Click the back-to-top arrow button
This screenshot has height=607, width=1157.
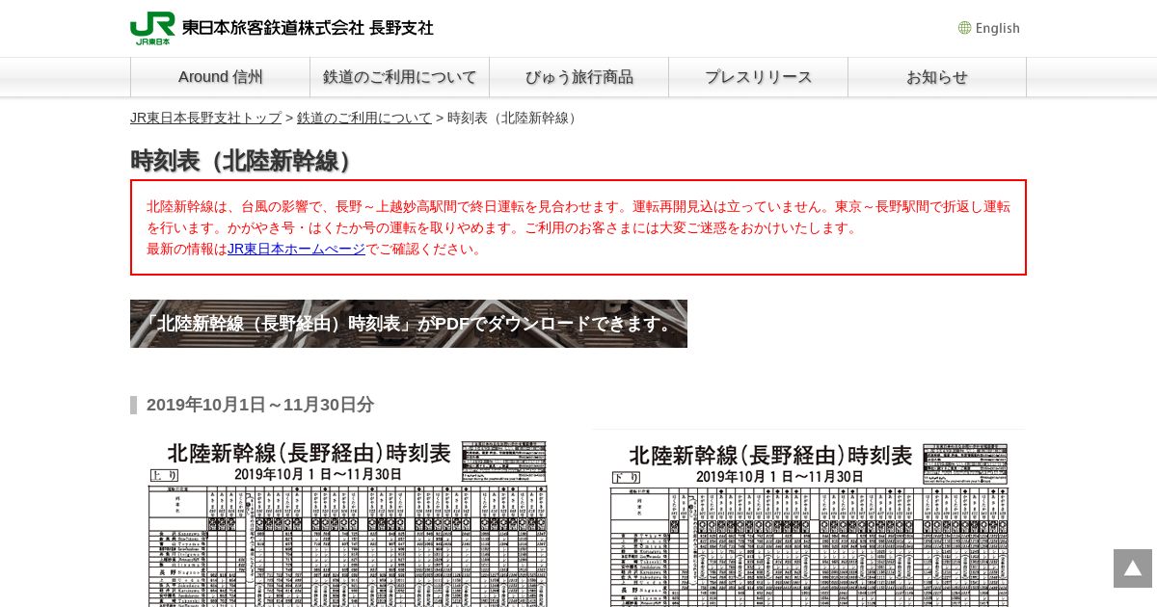click(x=1133, y=568)
